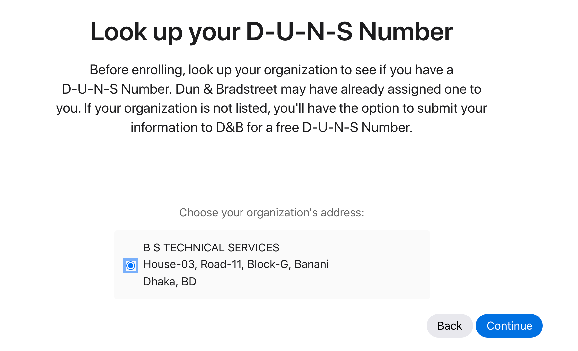578x351 pixels.
Task: Click the House-03, Road-11, Block-G, Banani address line
Action: click(236, 264)
